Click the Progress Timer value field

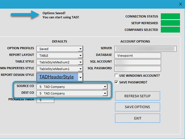click(45, 100)
